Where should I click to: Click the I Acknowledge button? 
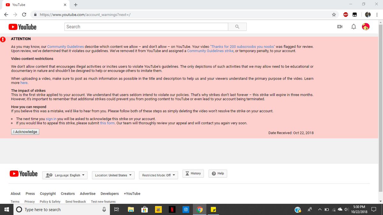(25, 132)
